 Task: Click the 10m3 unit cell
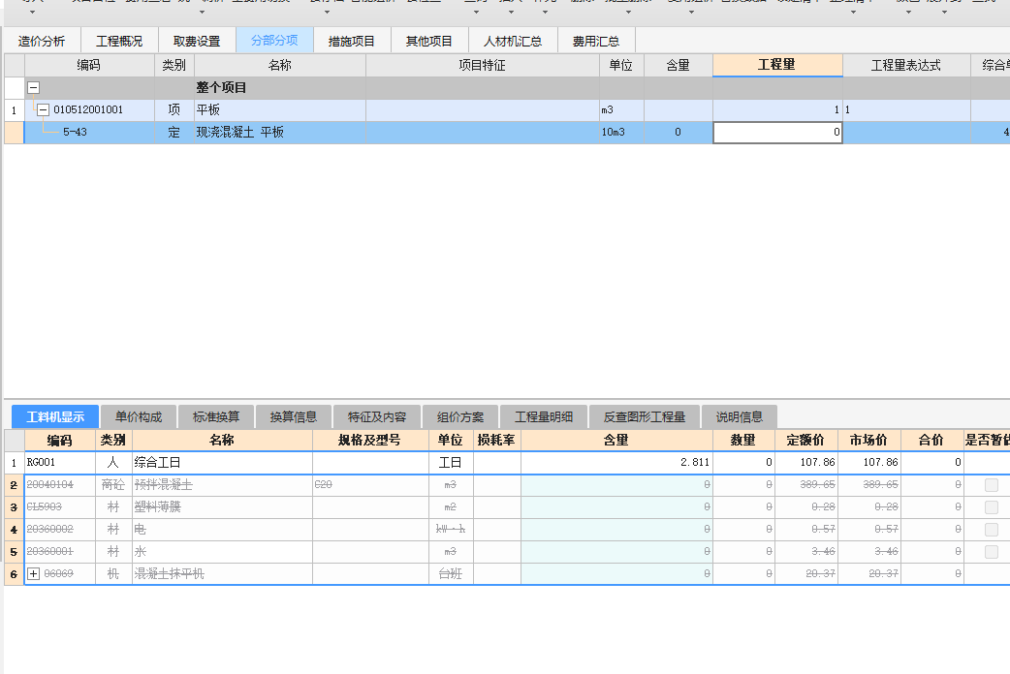click(x=621, y=132)
